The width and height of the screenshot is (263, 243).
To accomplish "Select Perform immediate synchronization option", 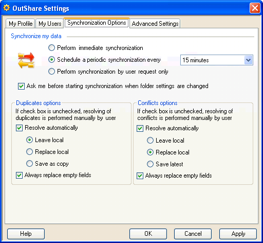I will click(x=51, y=48).
